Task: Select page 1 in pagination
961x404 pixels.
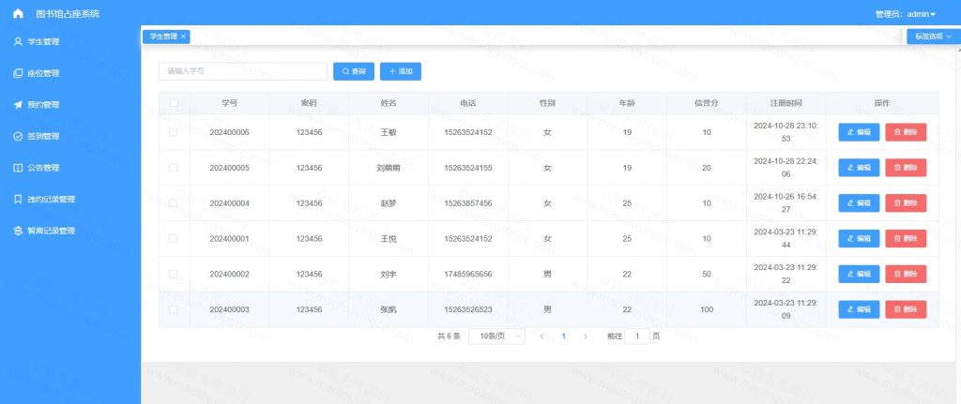Action: pos(563,337)
